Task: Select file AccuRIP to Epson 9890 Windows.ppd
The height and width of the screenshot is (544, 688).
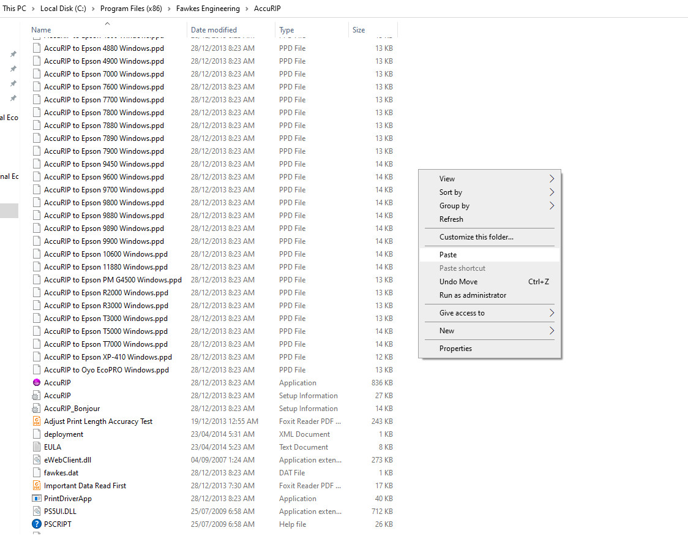Action: [104, 229]
